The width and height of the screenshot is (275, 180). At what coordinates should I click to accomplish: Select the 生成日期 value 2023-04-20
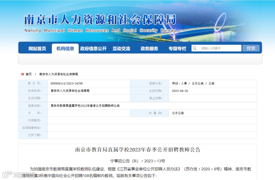[180, 91]
